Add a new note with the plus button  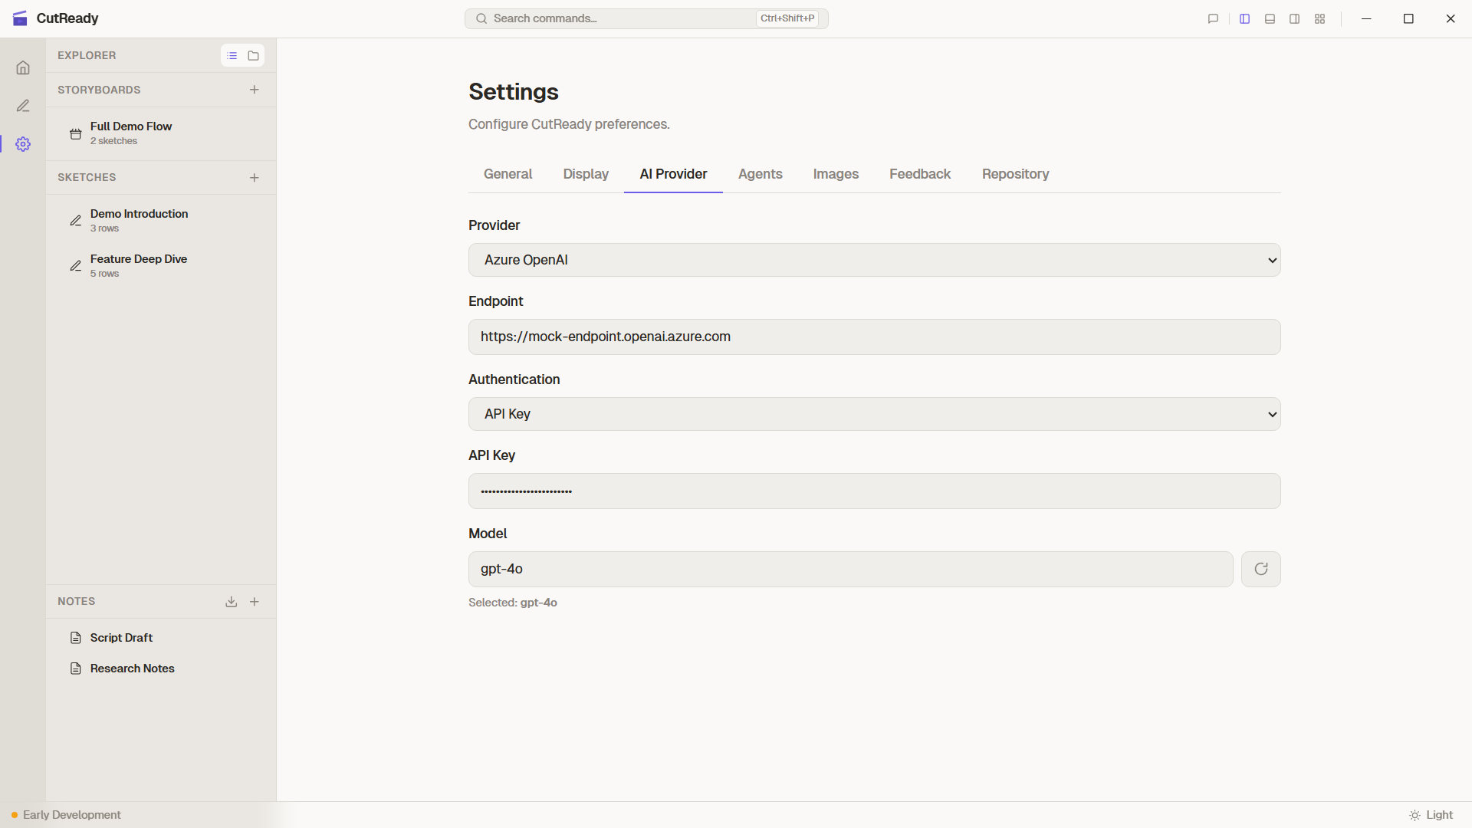pos(255,602)
